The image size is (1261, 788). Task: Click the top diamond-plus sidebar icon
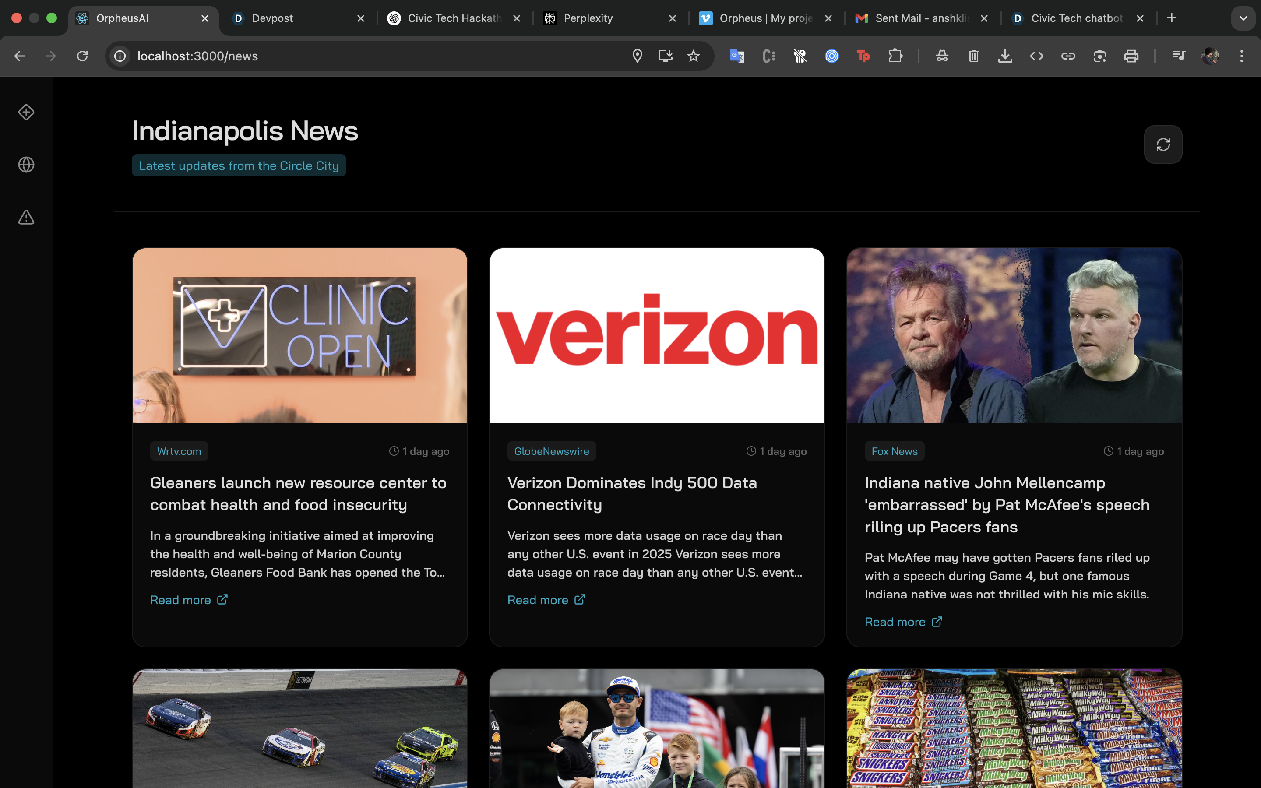click(x=26, y=112)
